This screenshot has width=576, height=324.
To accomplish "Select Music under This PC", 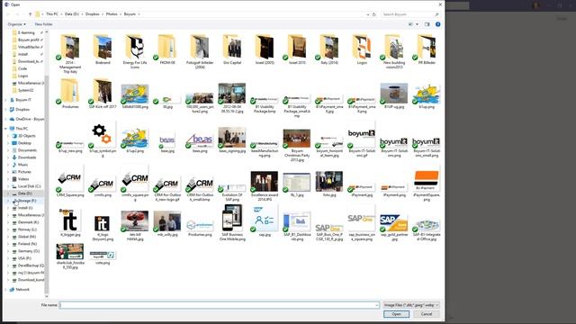I will (22, 165).
